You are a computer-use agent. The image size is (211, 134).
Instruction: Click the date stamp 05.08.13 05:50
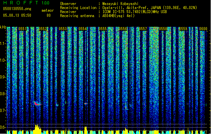(17, 15)
